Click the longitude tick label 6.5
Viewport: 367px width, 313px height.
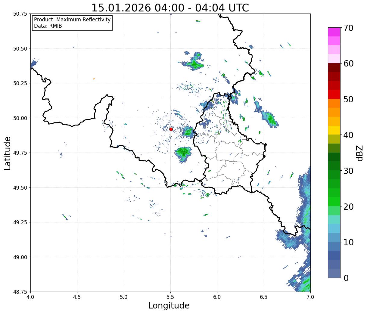(x=264, y=297)
